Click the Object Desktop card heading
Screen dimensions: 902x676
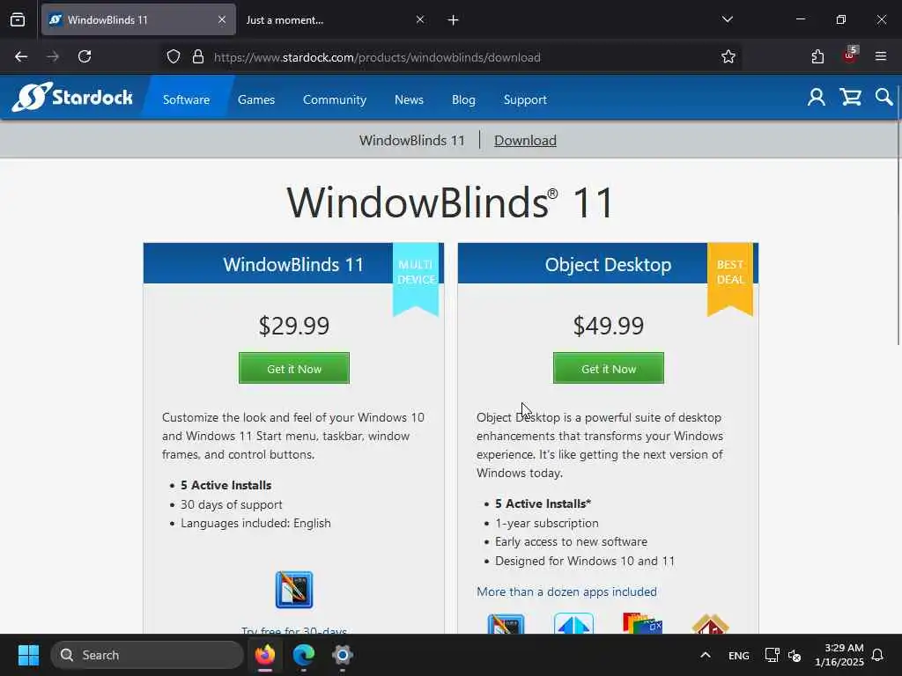pos(608,264)
